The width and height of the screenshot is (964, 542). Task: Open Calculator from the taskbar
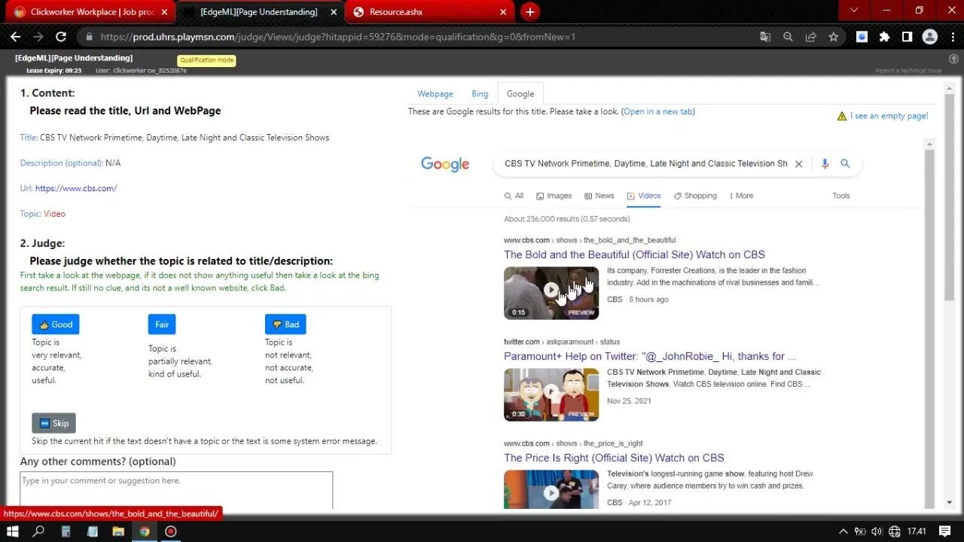(x=66, y=531)
